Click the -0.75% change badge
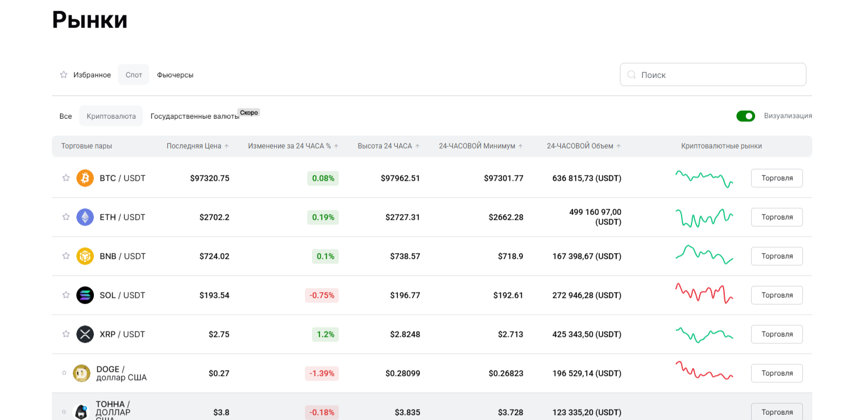849x420 pixels. pyautogui.click(x=322, y=295)
